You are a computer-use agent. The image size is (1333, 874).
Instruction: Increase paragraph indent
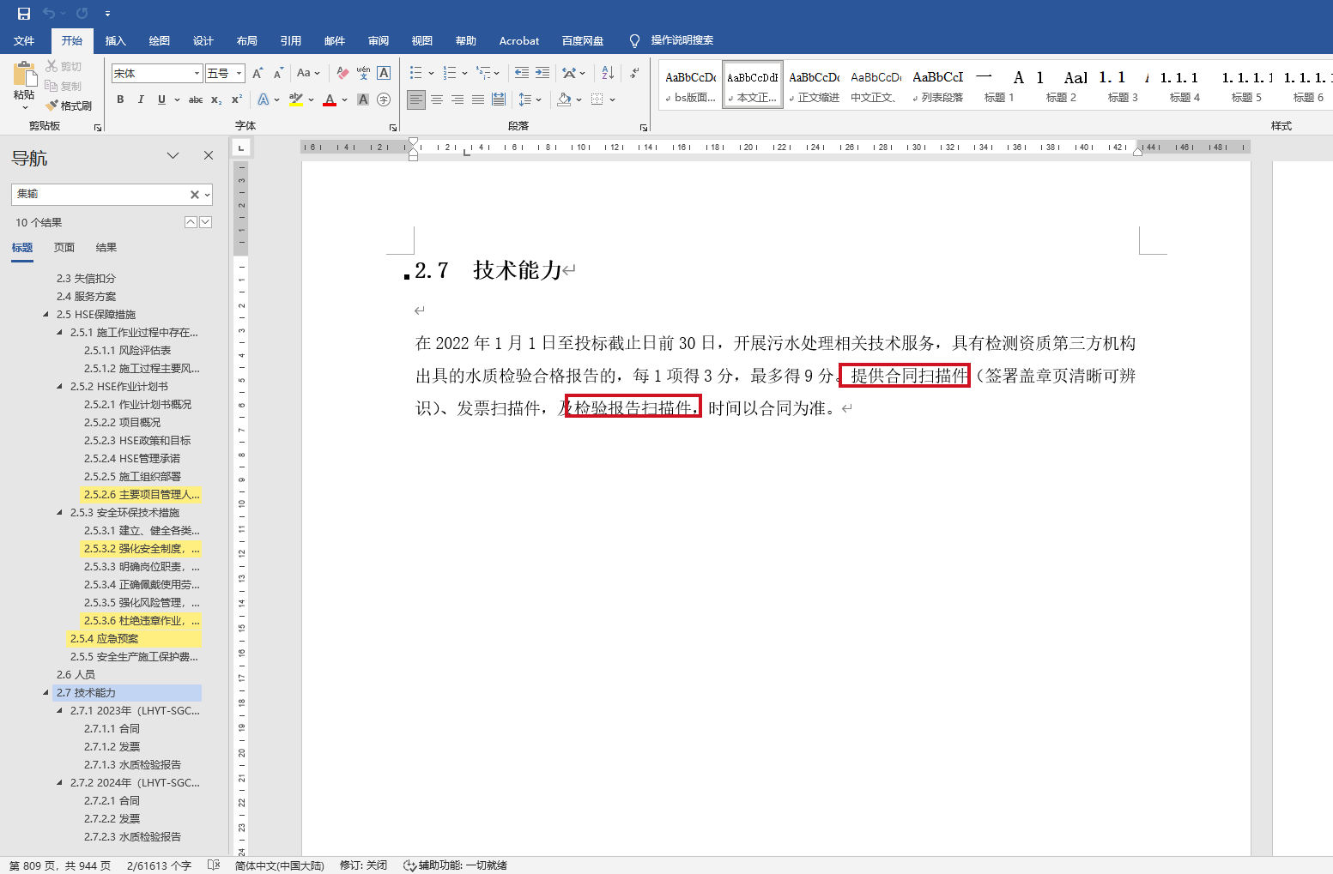point(542,73)
